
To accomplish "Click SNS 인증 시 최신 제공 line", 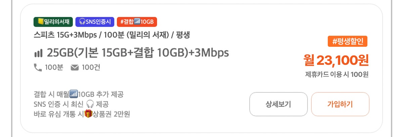I will (71, 104).
